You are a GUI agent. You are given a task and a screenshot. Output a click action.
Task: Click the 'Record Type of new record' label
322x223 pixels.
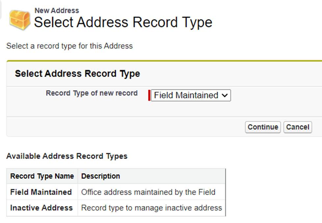(91, 93)
